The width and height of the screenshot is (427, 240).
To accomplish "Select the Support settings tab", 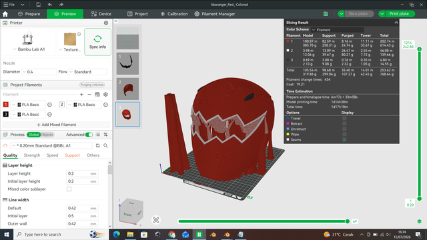I will pos(72,155).
